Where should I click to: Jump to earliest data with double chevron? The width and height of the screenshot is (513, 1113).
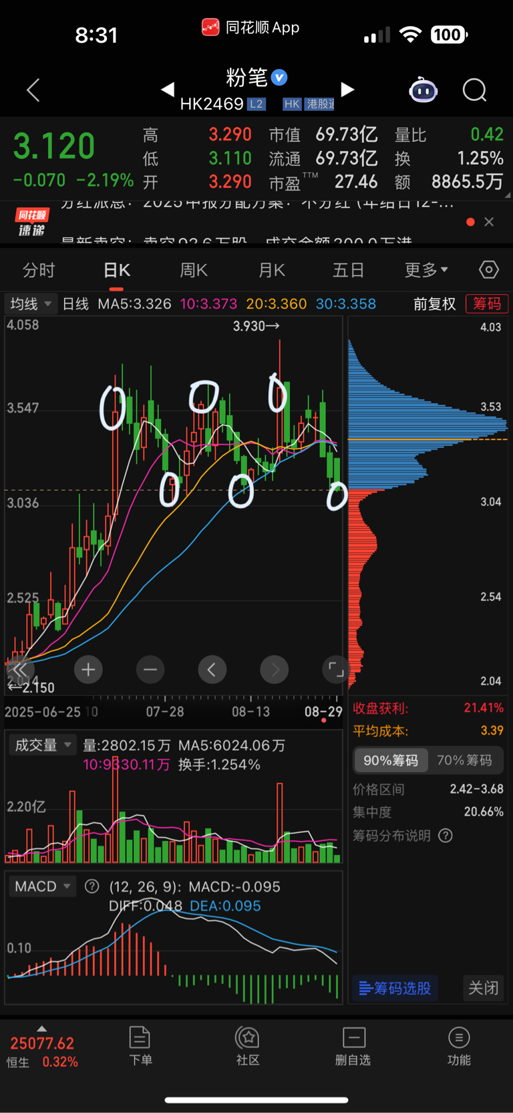(20, 670)
